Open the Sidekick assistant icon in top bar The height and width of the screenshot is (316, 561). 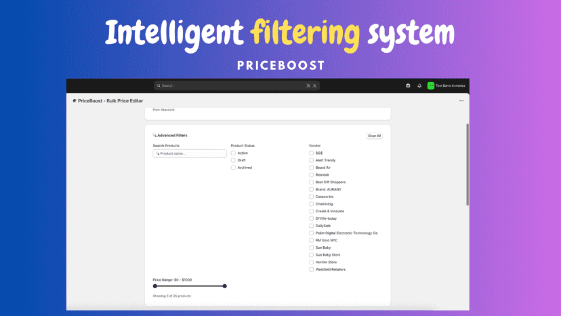(408, 85)
